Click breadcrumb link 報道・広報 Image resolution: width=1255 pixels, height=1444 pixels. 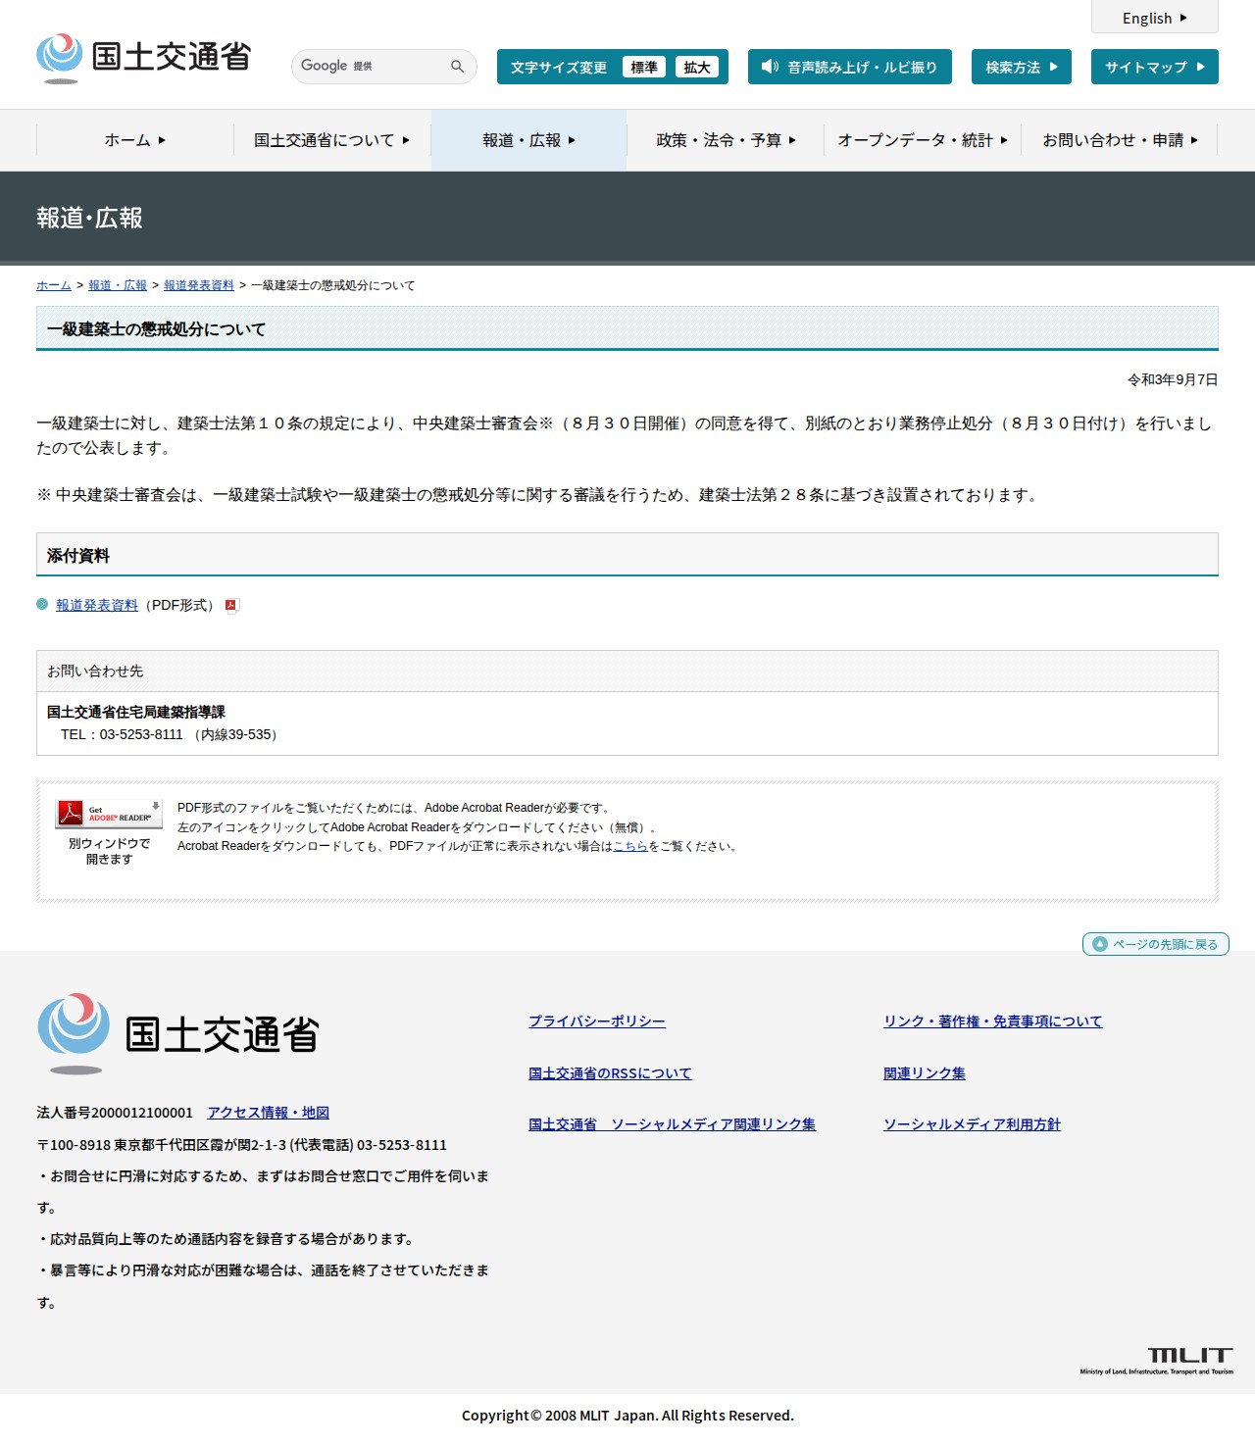118,285
